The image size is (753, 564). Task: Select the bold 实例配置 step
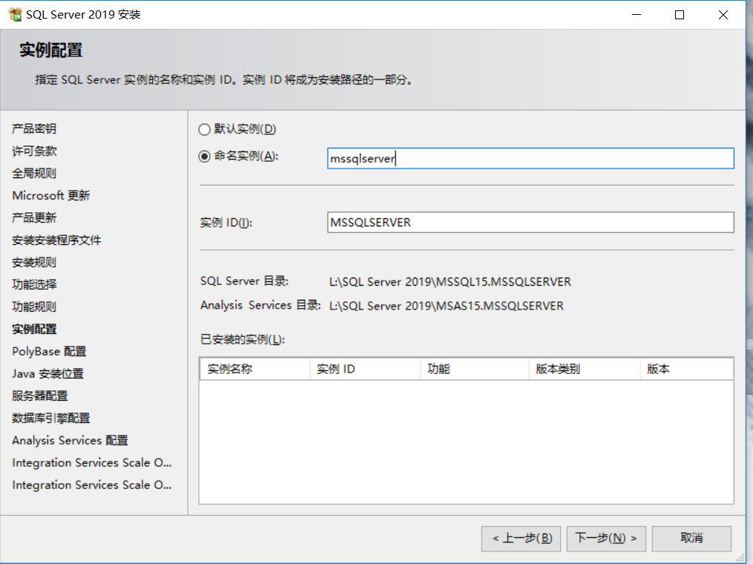pyautogui.click(x=34, y=329)
